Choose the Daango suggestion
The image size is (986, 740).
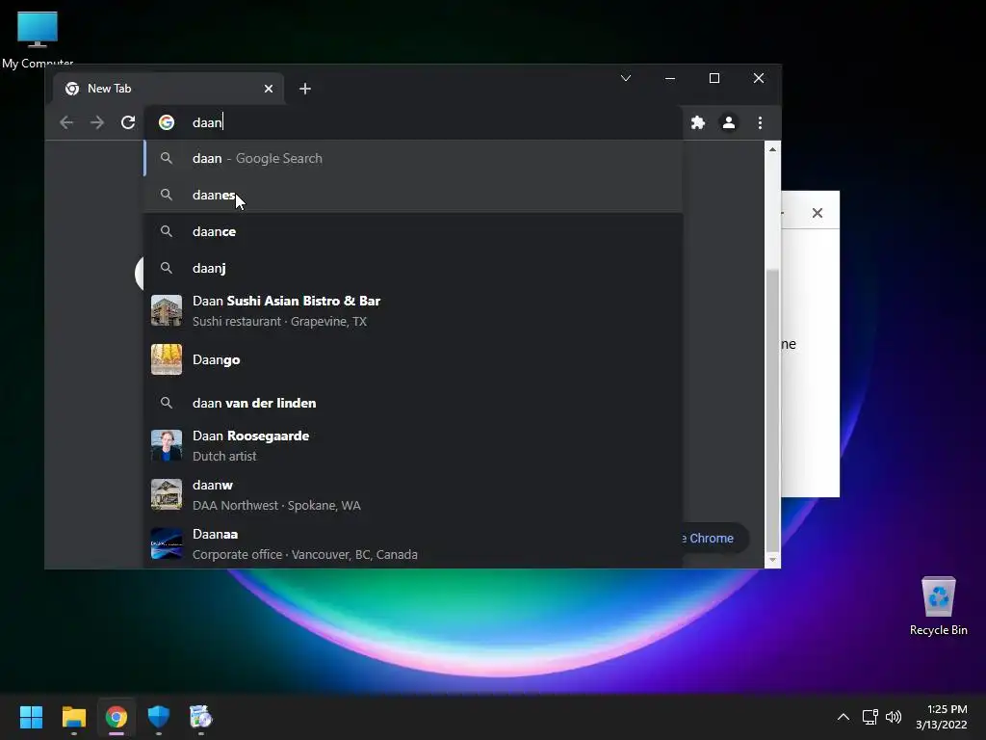[x=414, y=360]
